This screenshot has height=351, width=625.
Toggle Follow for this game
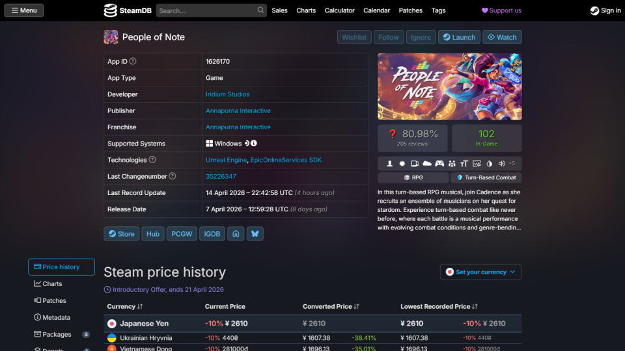[389, 37]
